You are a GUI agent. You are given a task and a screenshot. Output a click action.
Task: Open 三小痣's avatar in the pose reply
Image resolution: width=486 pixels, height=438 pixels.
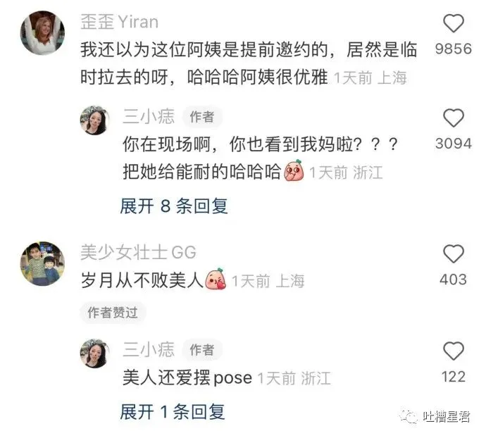click(x=95, y=353)
